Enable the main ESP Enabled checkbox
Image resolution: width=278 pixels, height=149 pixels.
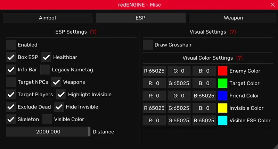(11, 45)
